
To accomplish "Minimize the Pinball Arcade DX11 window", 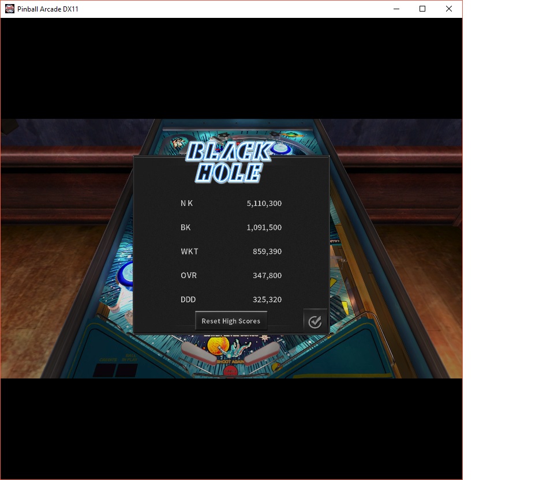I will (396, 9).
